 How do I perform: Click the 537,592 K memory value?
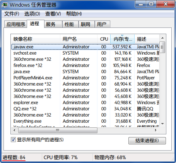click(122, 47)
